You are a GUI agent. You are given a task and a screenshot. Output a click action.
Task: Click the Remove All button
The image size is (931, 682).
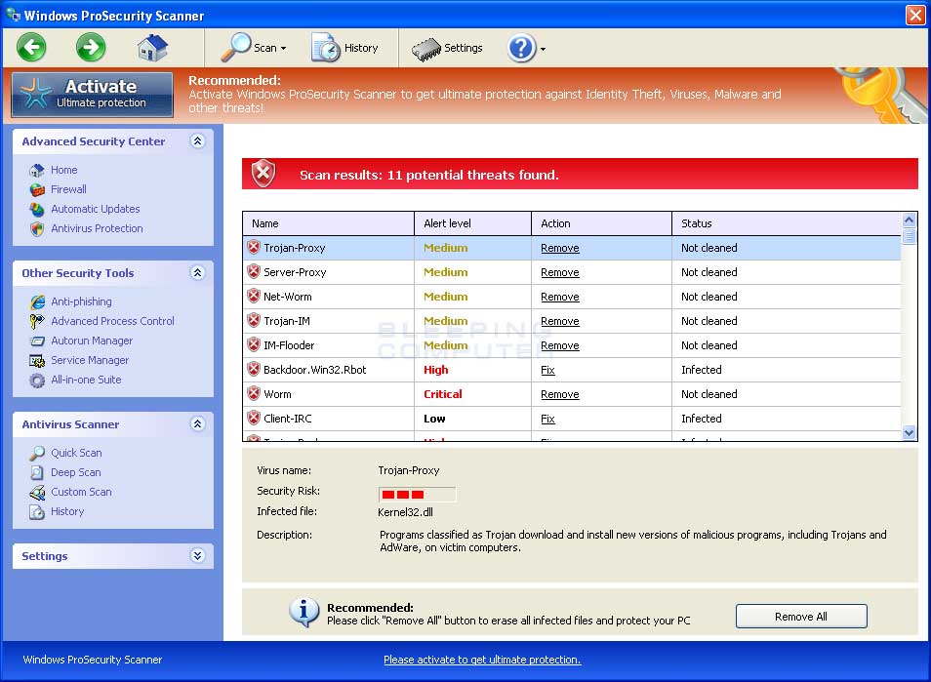tap(800, 616)
